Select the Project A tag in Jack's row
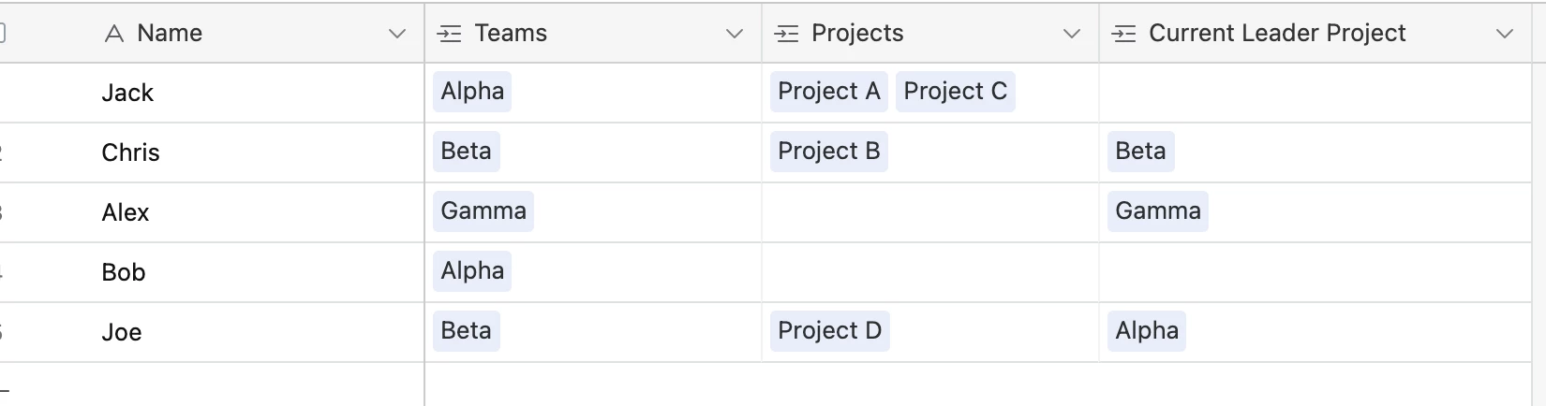Image resolution: width=1546 pixels, height=406 pixels. [829, 92]
